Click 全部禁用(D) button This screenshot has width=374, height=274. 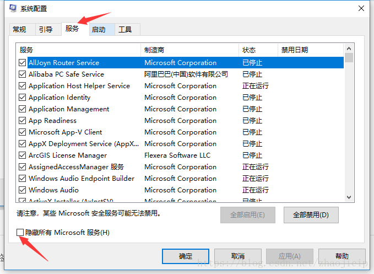coord(311,215)
